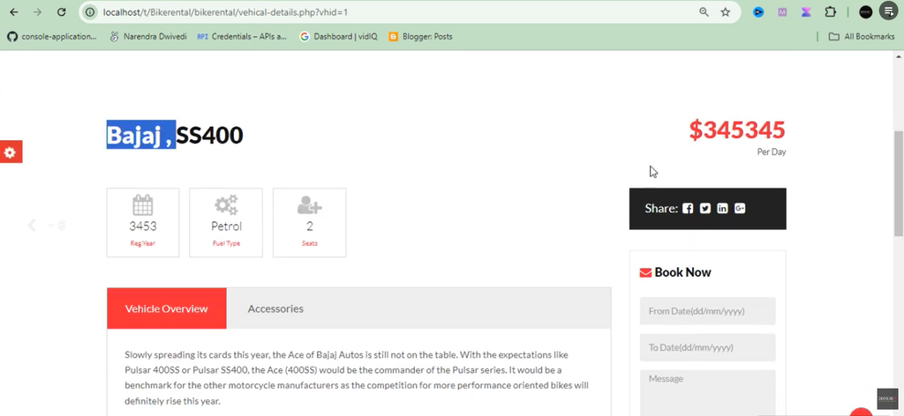Share on LinkedIn icon

pos(722,208)
